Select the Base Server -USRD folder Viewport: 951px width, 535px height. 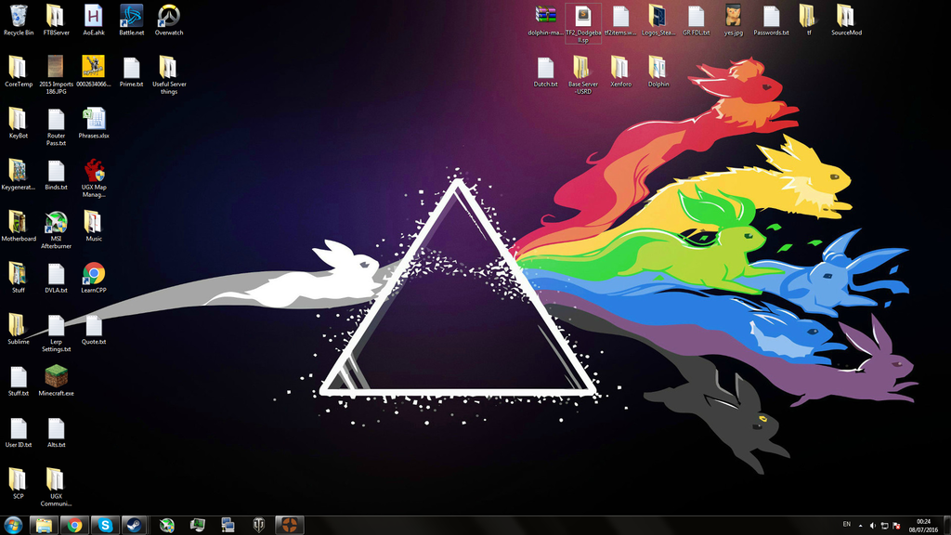pyautogui.click(x=583, y=74)
